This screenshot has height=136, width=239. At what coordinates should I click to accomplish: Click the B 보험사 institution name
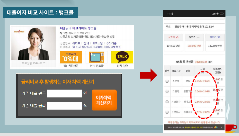176,112
